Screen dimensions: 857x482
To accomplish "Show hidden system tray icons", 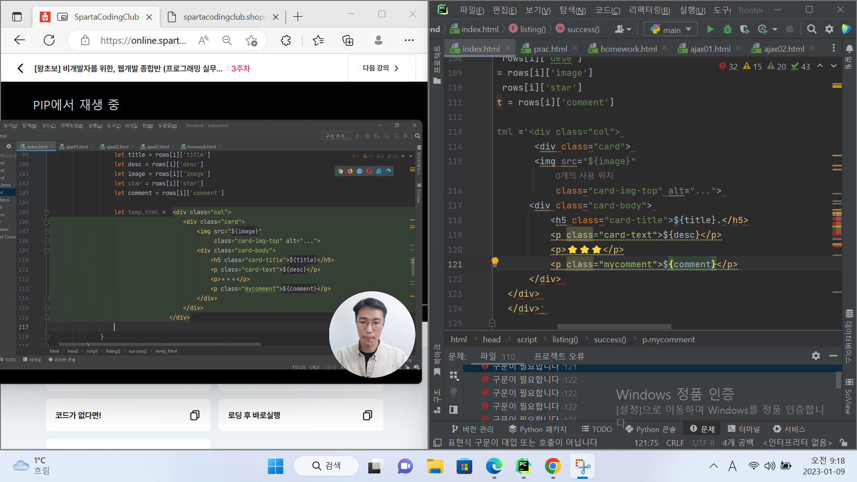I will click(x=714, y=466).
